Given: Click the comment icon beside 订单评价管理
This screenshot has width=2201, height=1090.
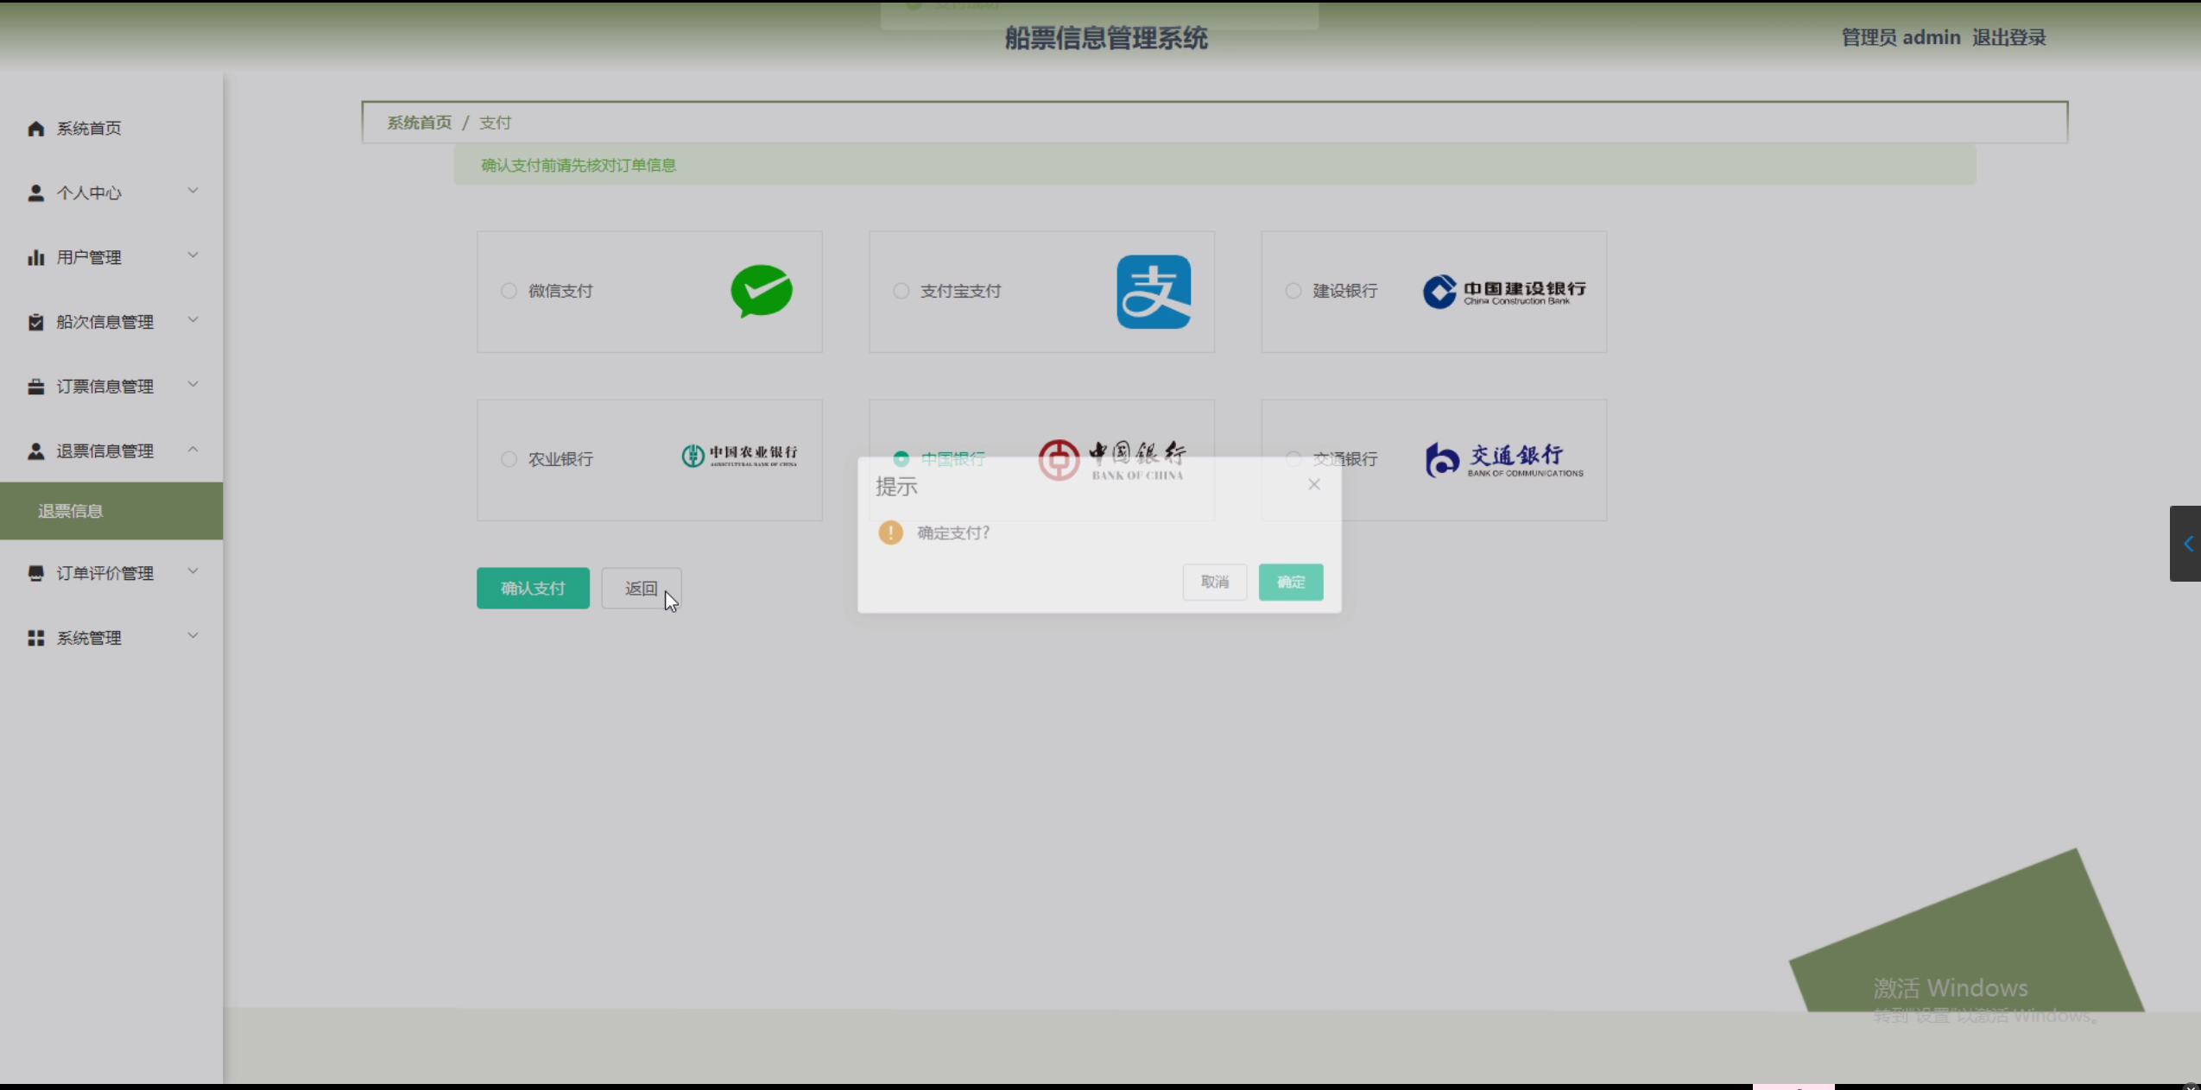Looking at the screenshot, I should point(35,573).
